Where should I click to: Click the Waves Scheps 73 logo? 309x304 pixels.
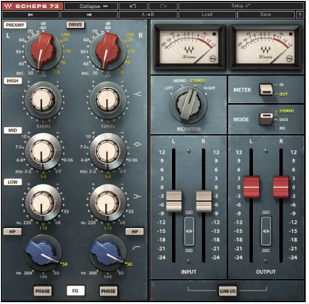tap(33, 6)
